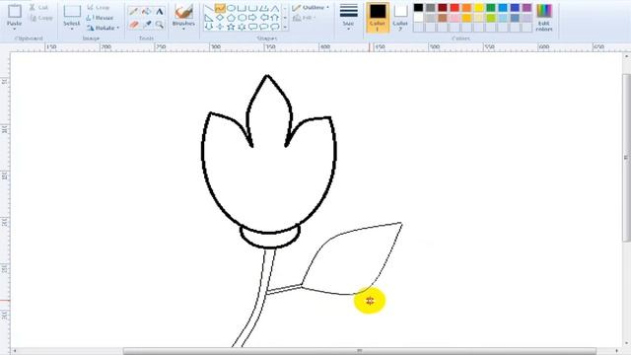Choose the Four-point star shape
Screen dimensions: 631x355
click(x=220, y=27)
